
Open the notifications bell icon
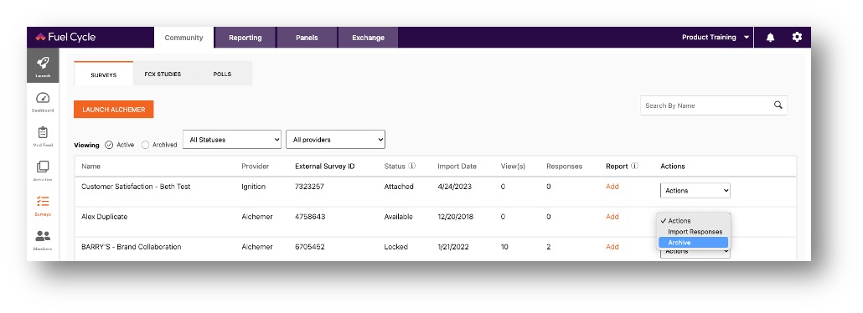[x=770, y=38]
